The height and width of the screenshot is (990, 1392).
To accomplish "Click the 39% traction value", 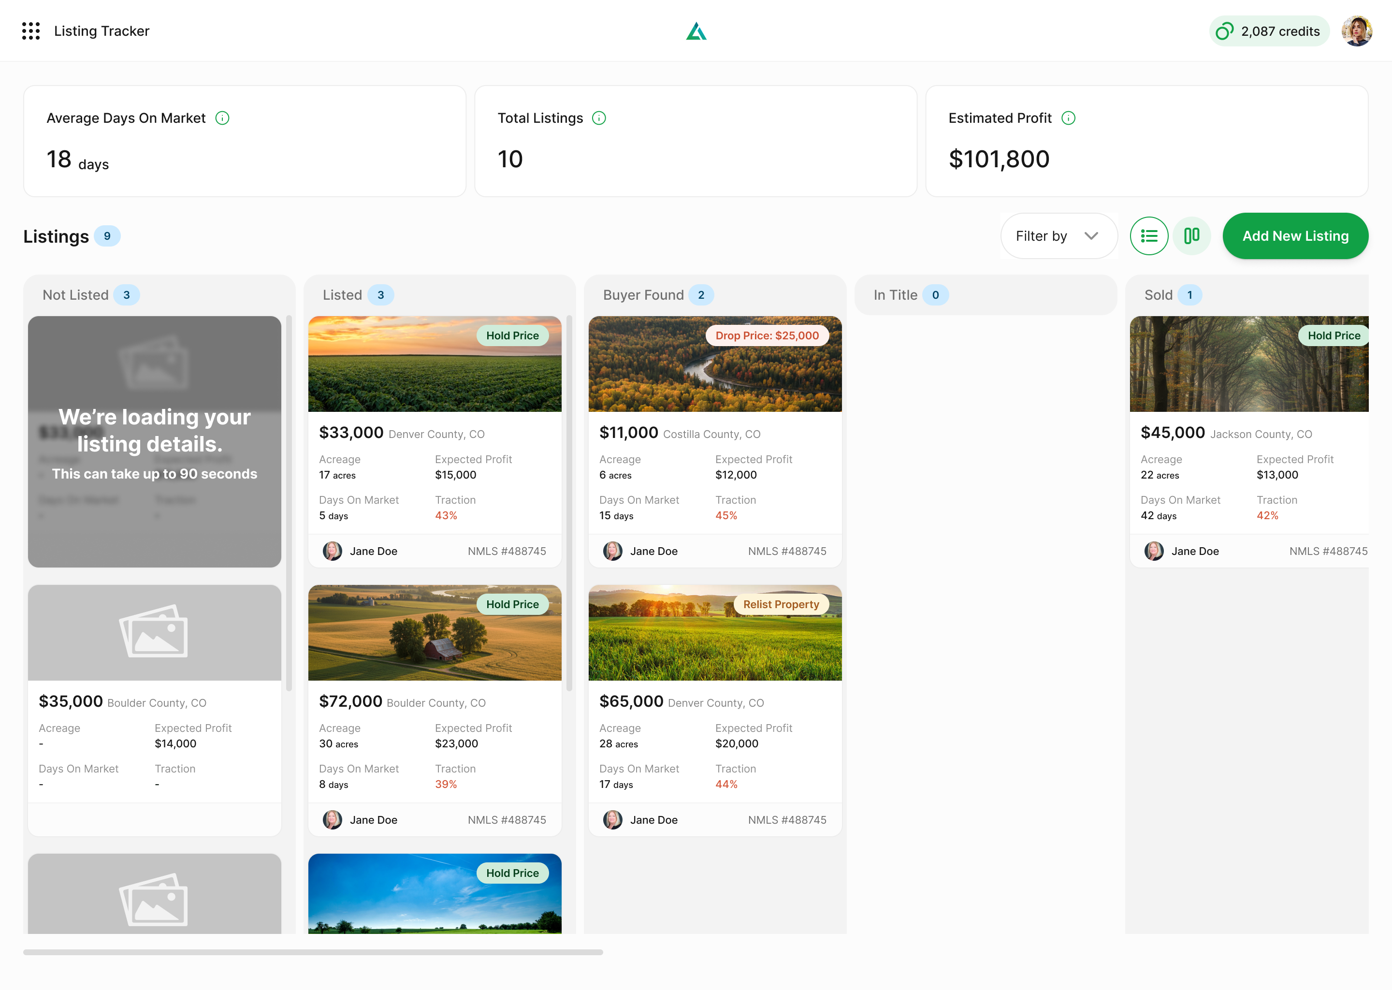I will click(446, 785).
